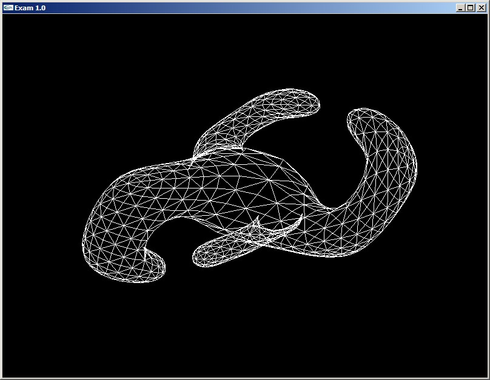Minimize the Exam 1.0 window

(x=460, y=8)
